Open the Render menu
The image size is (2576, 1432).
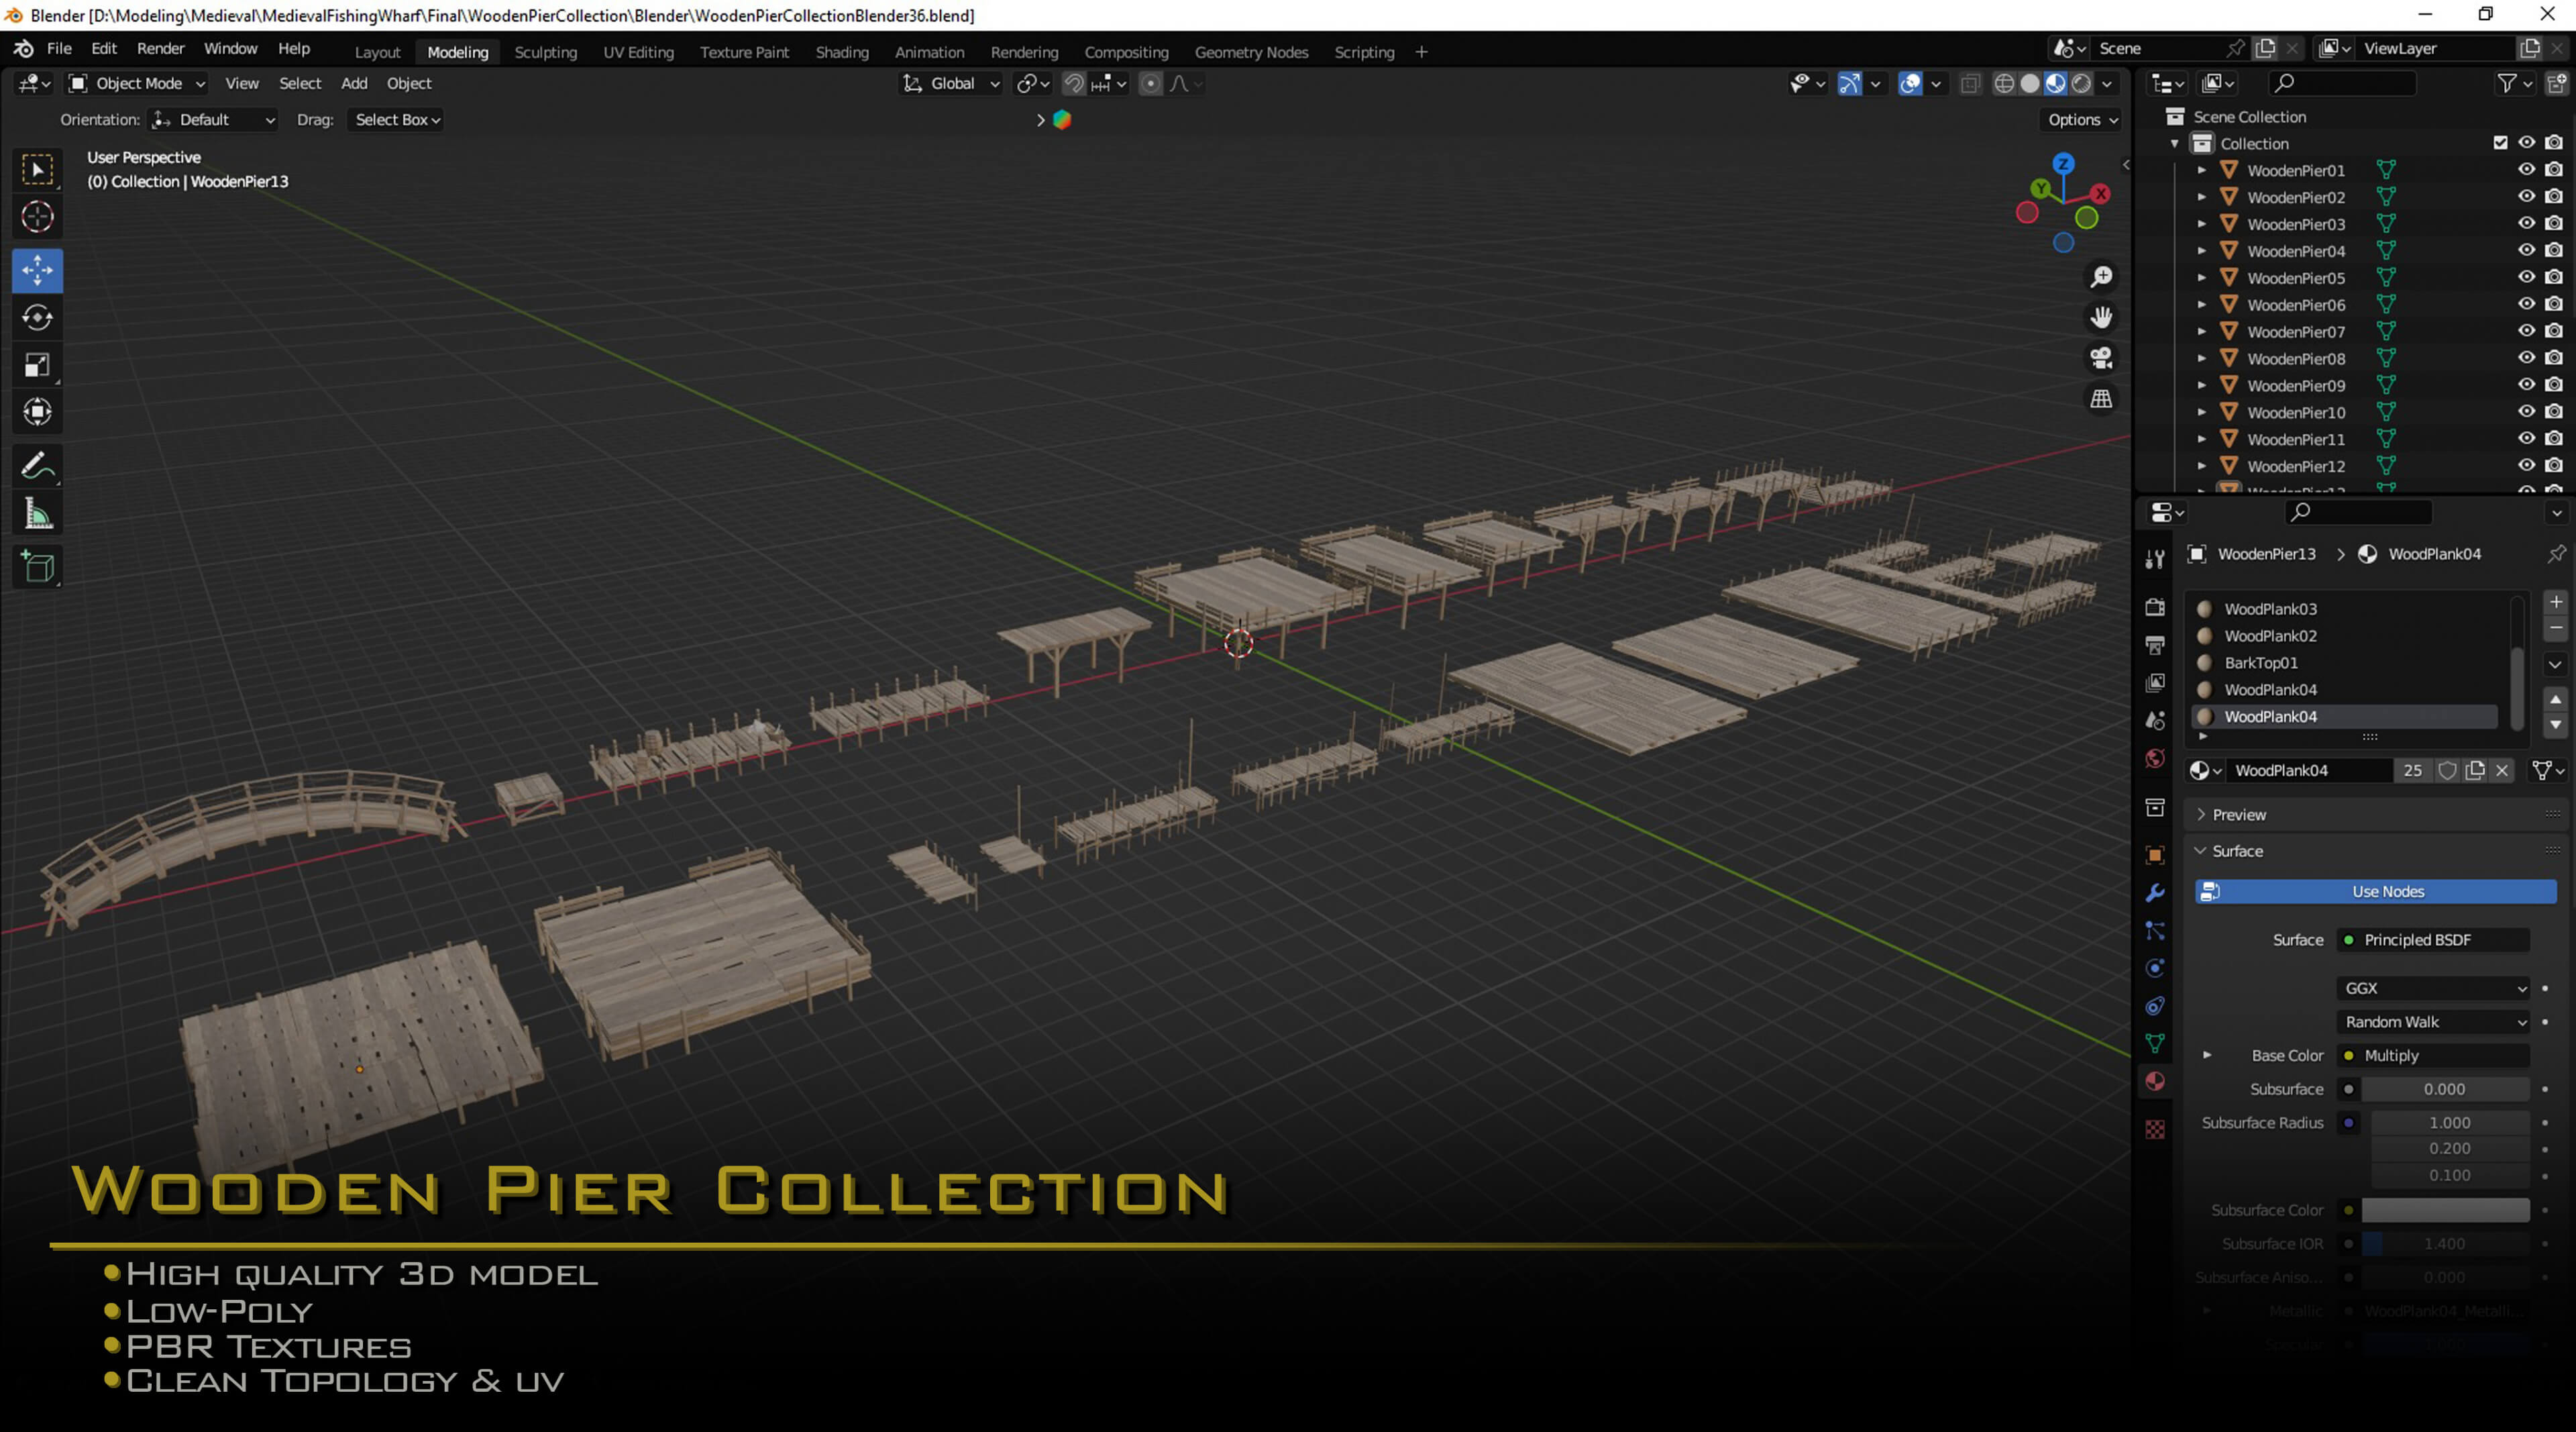click(x=160, y=49)
